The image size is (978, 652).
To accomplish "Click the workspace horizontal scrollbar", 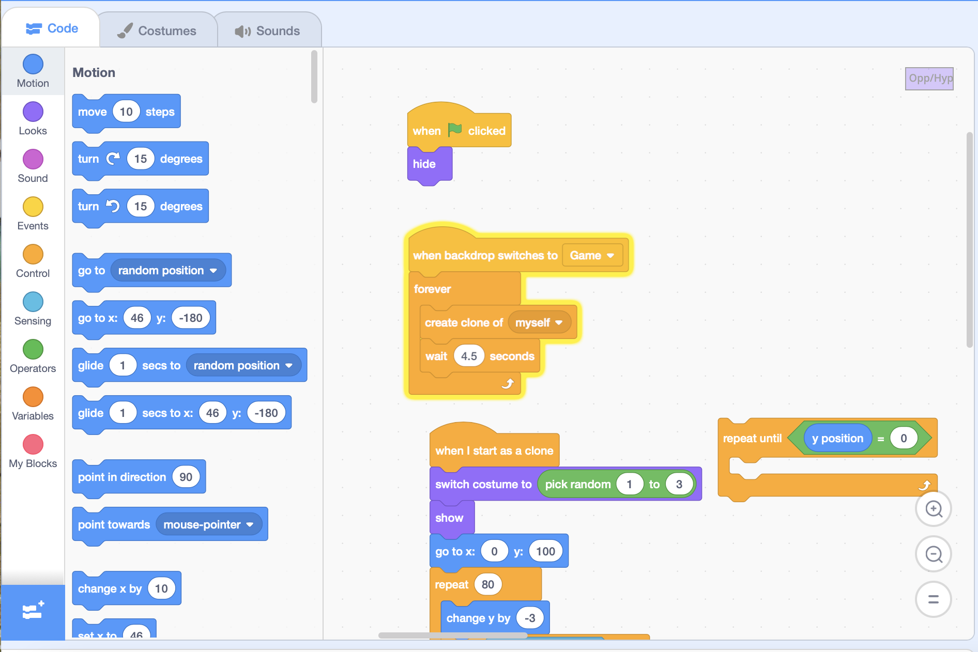I will (x=453, y=635).
